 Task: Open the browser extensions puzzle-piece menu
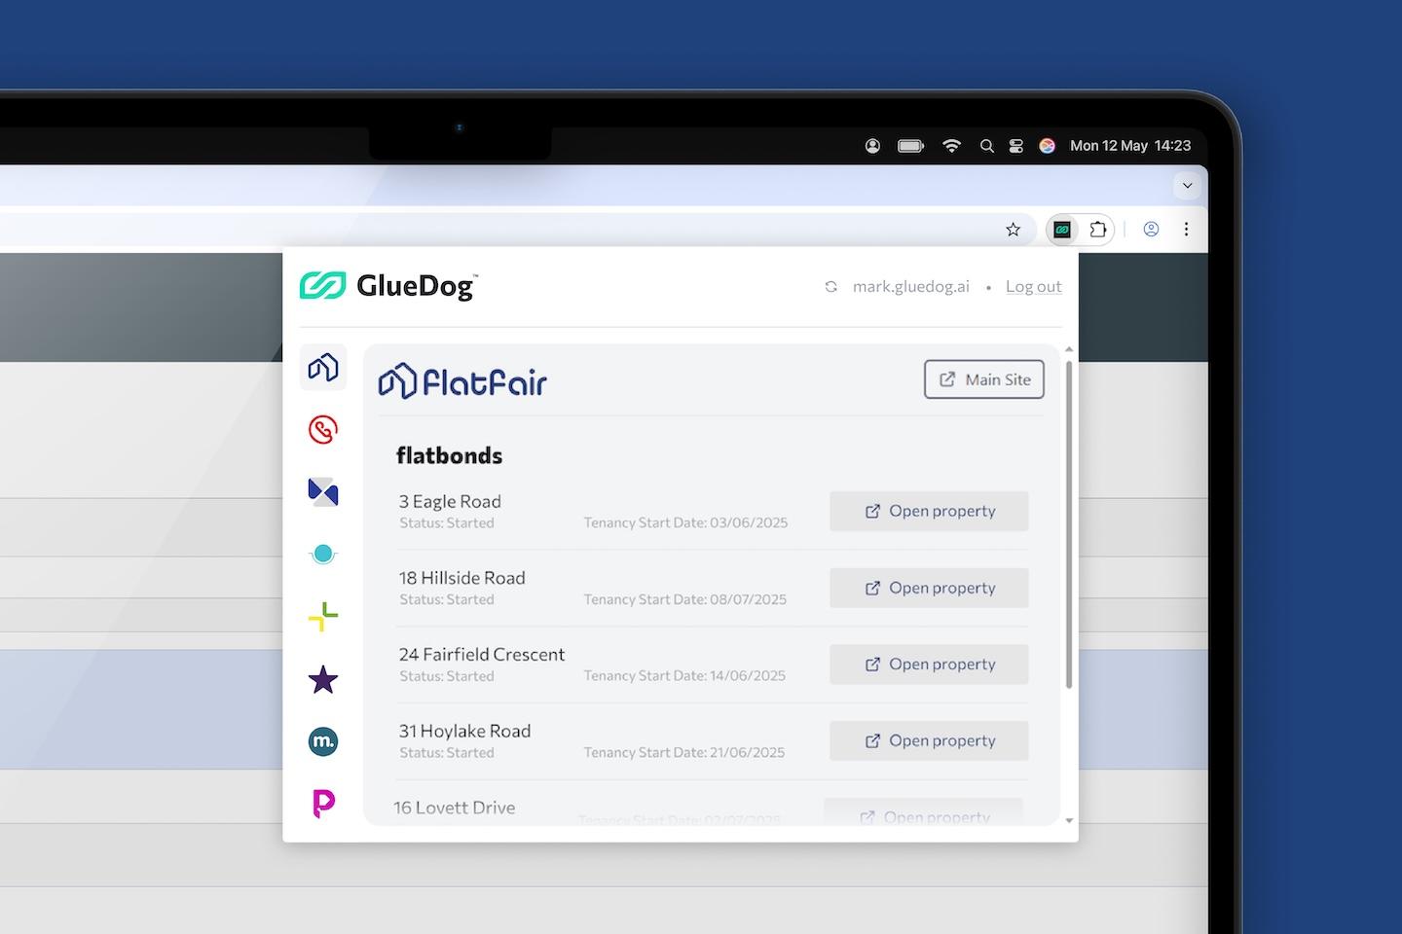(x=1099, y=229)
